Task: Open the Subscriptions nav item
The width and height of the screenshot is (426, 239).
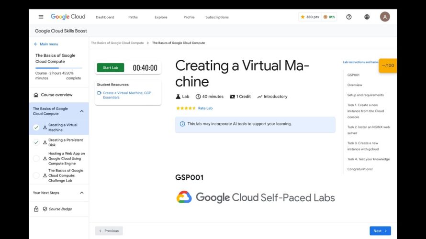Action: [x=217, y=17]
